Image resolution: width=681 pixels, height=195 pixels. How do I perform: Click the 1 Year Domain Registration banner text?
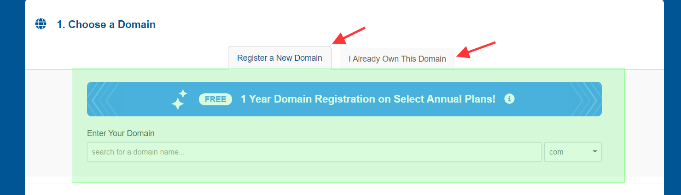(368, 99)
